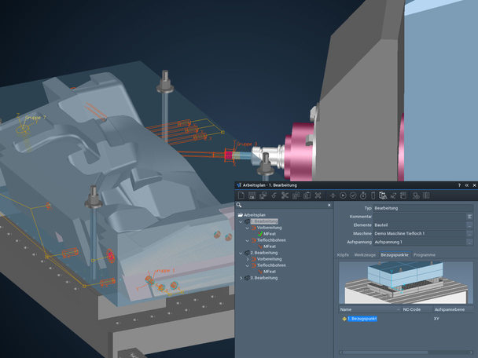478x358 pixels.
Task: Open the Köpfe tab
Action: coord(343,255)
